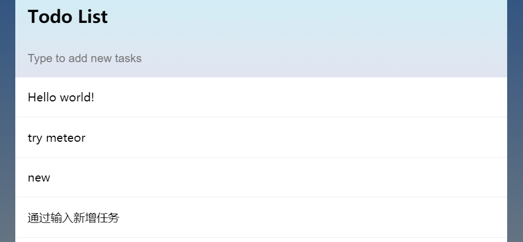Viewport: 523px width, 242px height.
Task: Click empty space in the "try meteor" row
Action: click(x=301, y=138)
